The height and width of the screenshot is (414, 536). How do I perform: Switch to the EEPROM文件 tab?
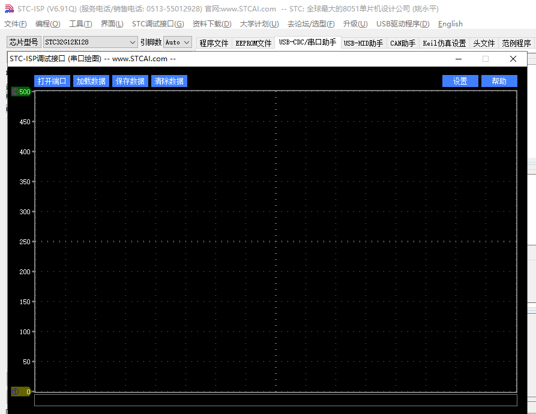coord(253,43)
